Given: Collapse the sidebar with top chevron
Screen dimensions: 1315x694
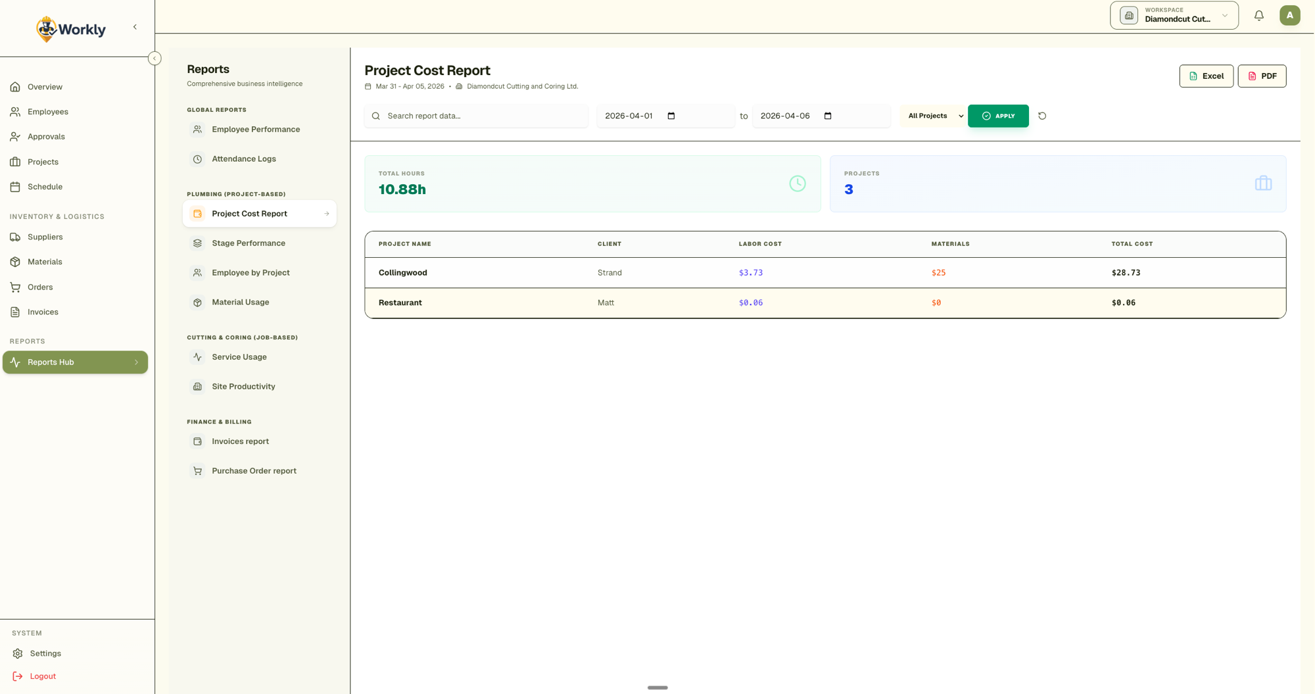Looking at the screenshot, I should [x=135, y=27].
